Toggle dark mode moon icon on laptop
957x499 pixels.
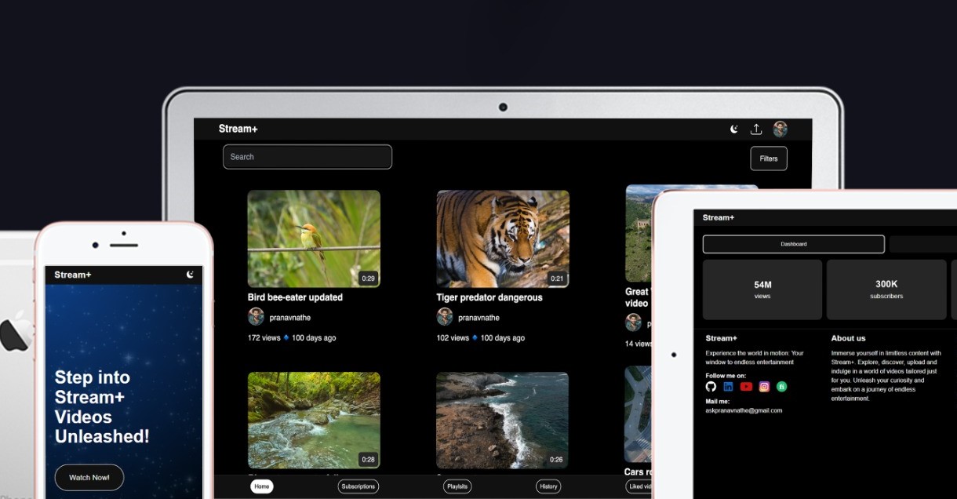point(734,129)
